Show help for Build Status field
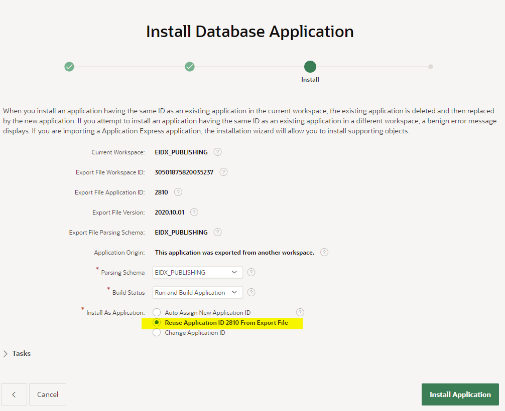Screen dimensions: 505x411 (251, 292)
